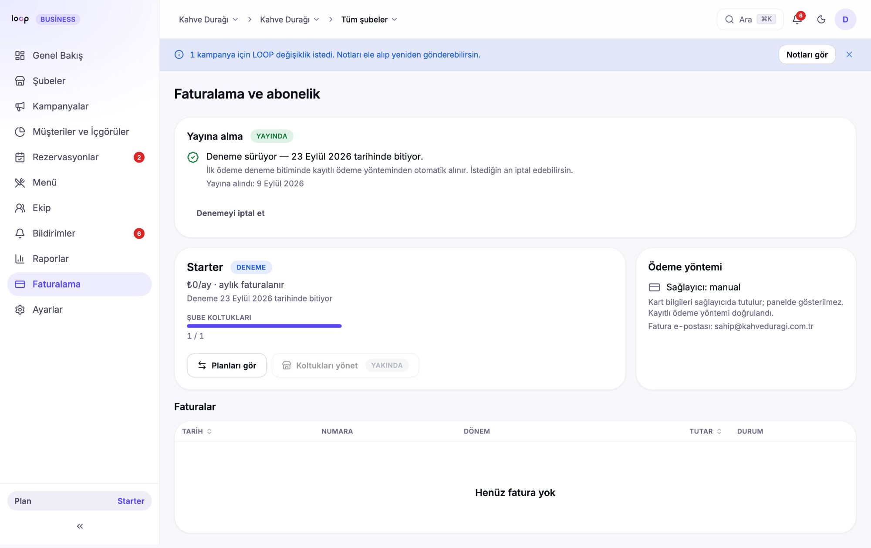
Task: Open Genel Bakış dashboard icon
Action: [20, 56]
